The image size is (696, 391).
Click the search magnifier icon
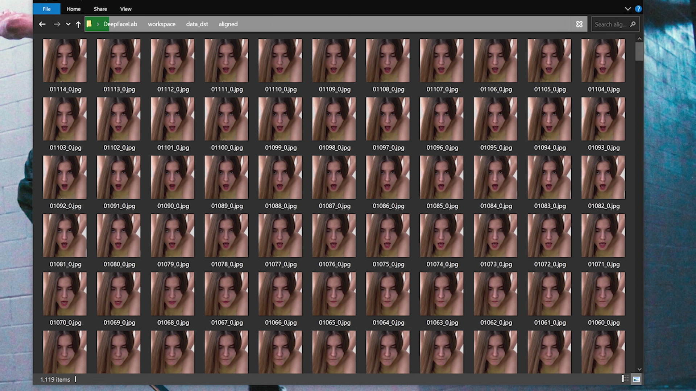pos(633,24)
